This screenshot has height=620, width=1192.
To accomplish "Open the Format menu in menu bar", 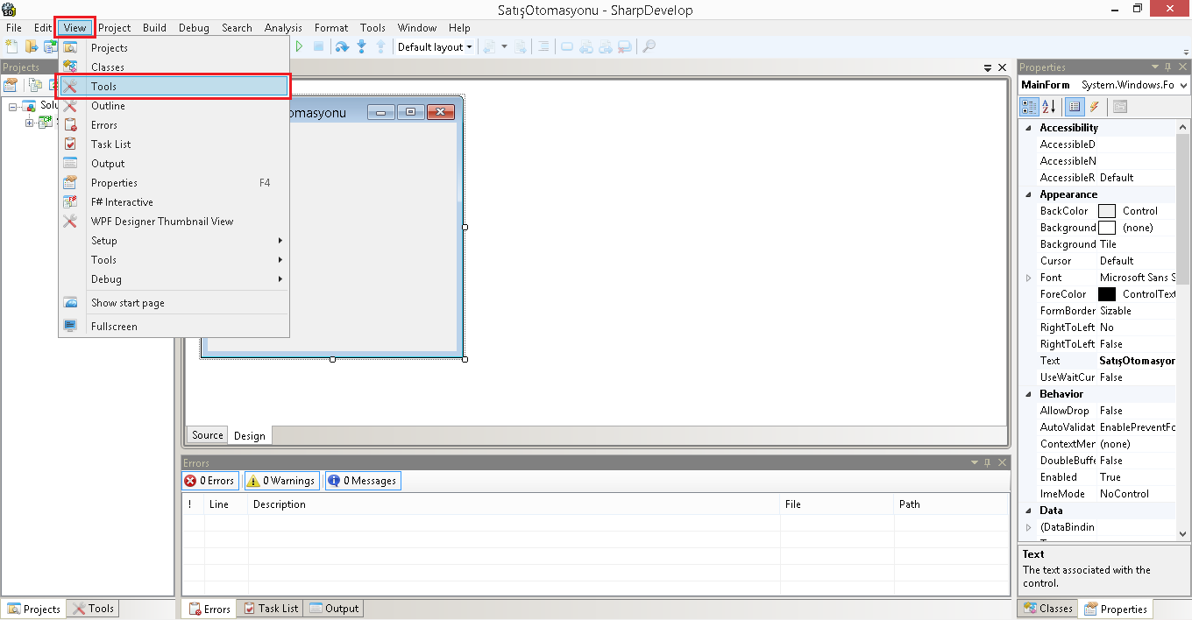I will (x=331, y=28).
